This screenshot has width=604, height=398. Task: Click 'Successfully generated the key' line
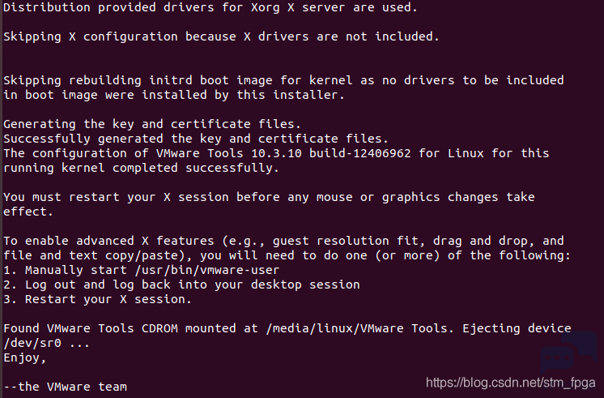coord(196,139)
